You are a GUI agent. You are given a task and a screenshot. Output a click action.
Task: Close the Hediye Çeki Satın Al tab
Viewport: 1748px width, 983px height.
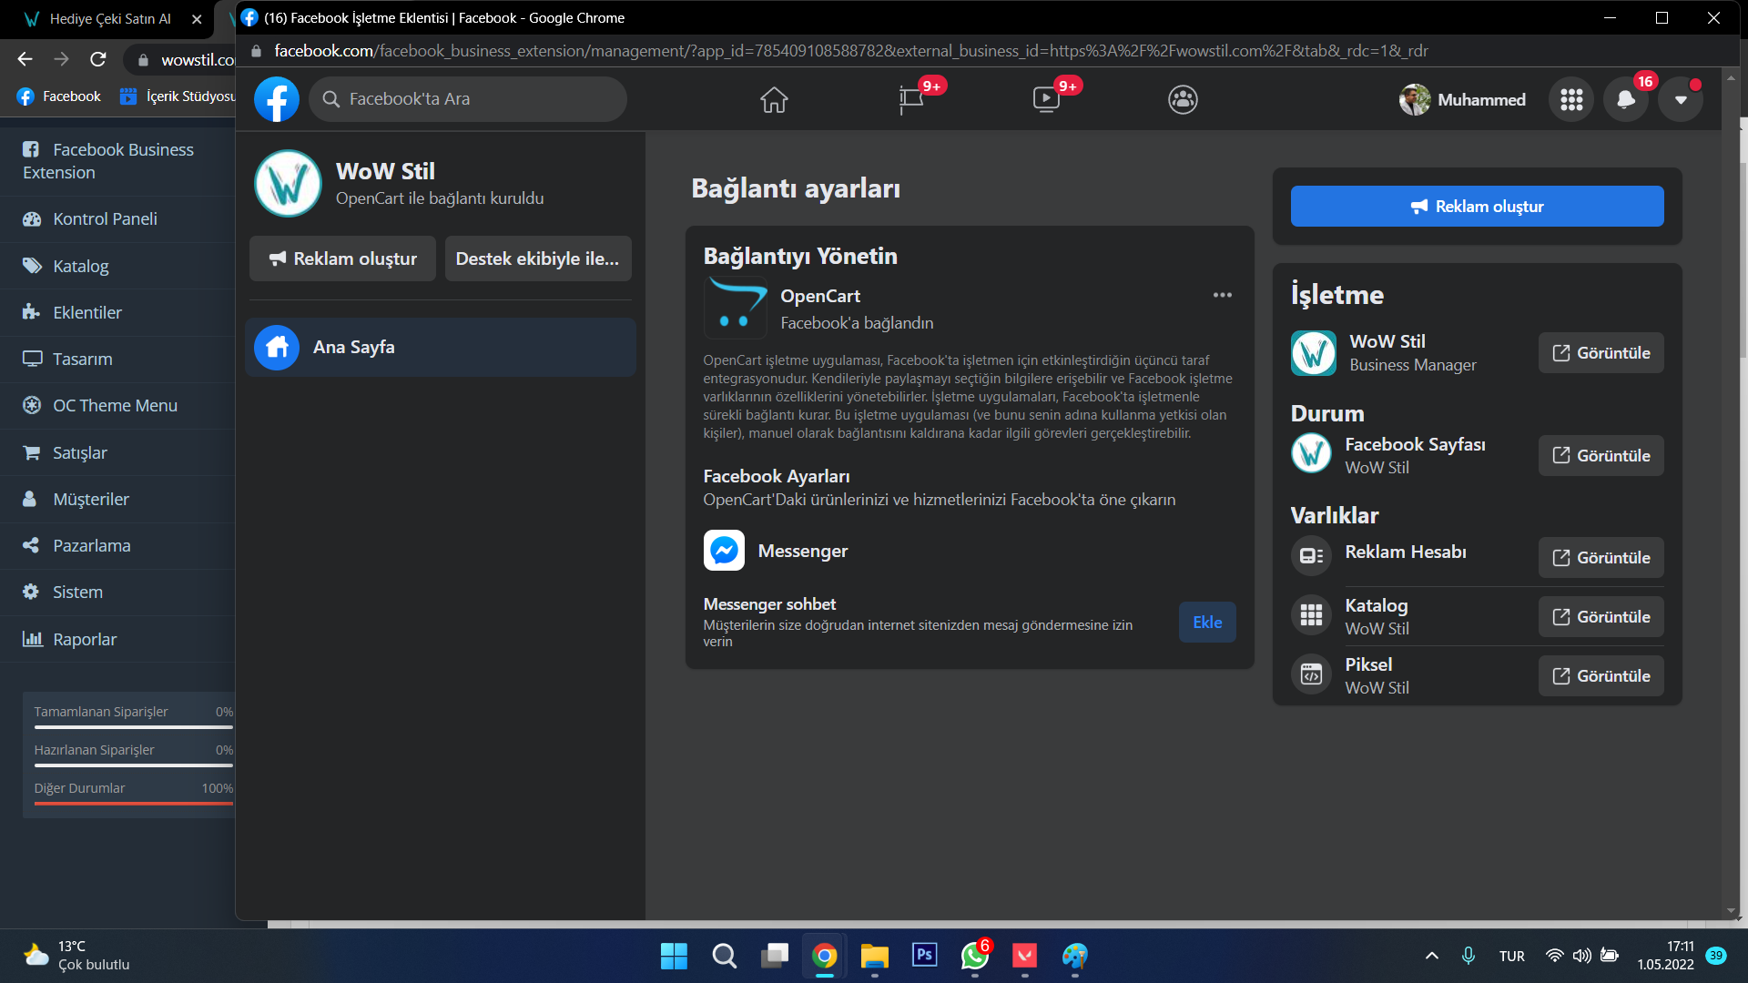197,19
